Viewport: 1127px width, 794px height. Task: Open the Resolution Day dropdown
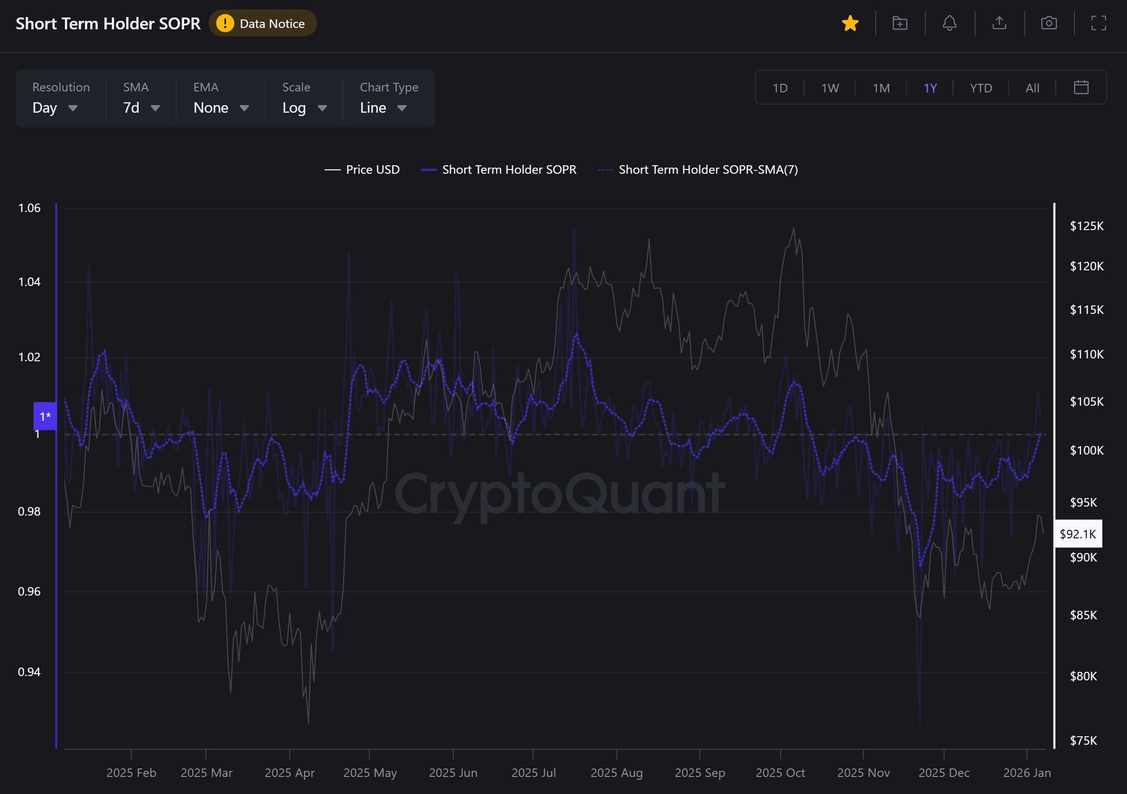point(54,107)
